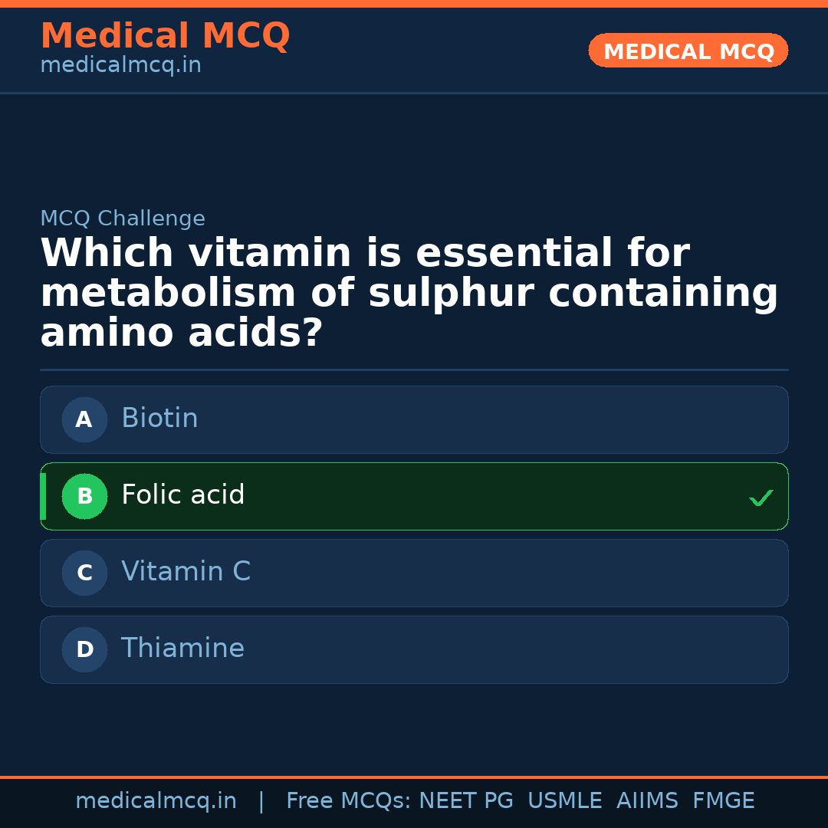The height and width of the screenshot is (828, 828).
Task: Click the Vitamin C answer text
Action: coord(186,572)
